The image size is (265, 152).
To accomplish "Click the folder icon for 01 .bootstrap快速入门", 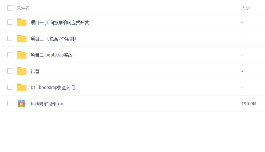I will click(x=22, y=88).
